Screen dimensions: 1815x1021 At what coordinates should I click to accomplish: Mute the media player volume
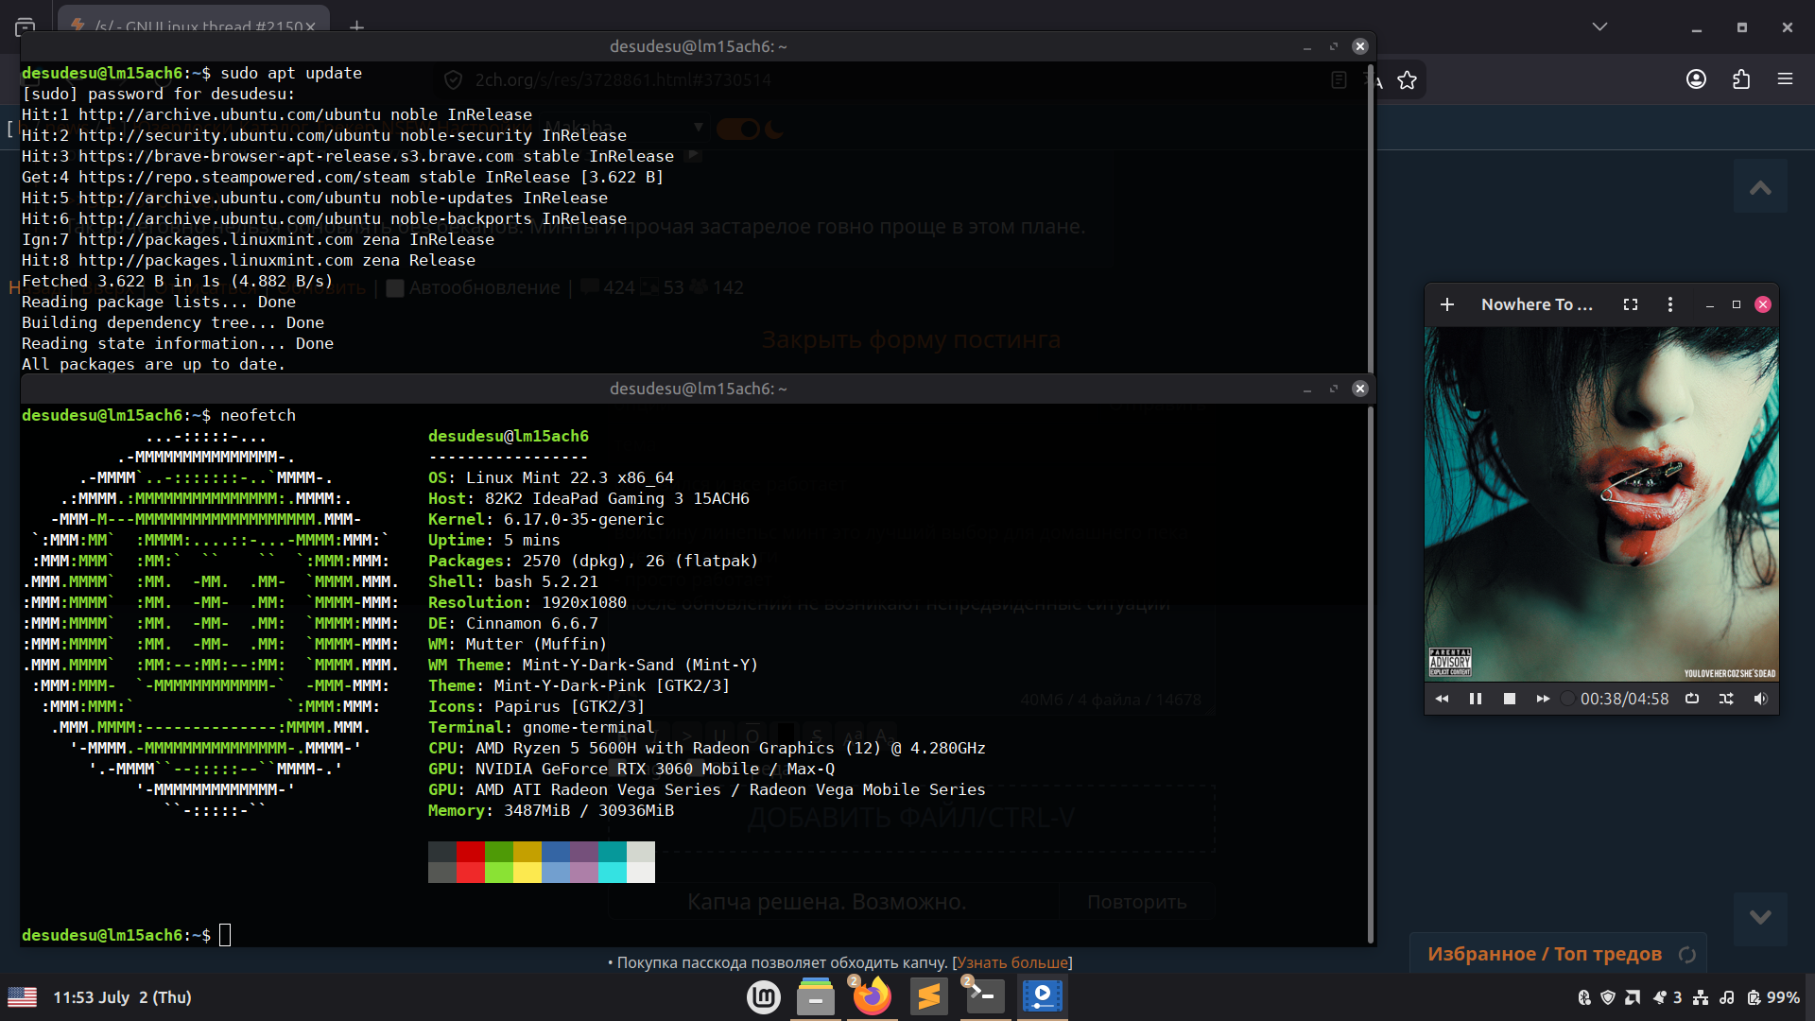1760,699
